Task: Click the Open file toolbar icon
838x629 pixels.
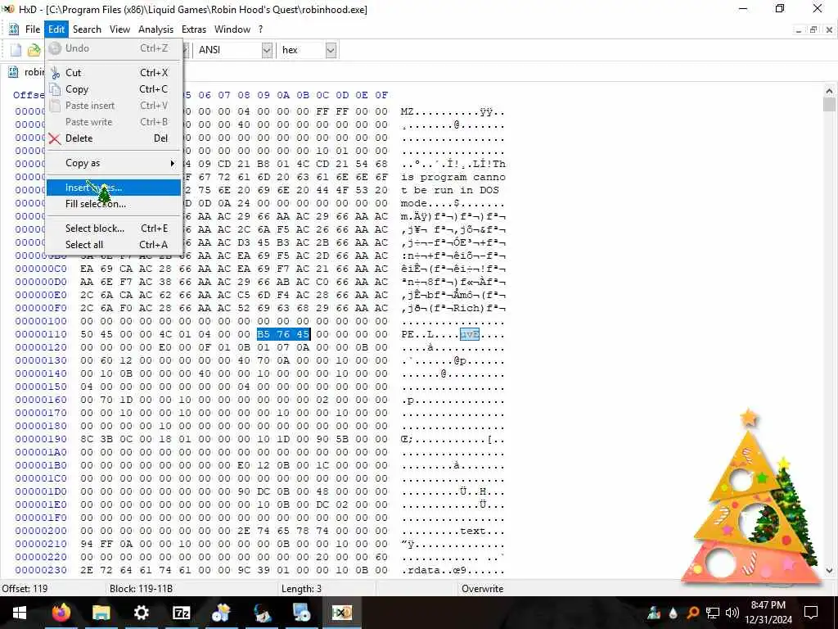Action: 34,50
